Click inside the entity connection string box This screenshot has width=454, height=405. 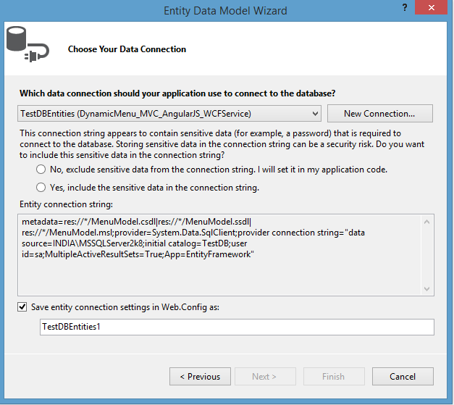pos(217,254)
